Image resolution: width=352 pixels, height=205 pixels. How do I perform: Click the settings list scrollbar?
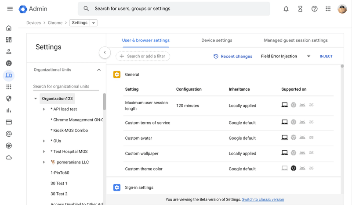(x=342, y=66)
